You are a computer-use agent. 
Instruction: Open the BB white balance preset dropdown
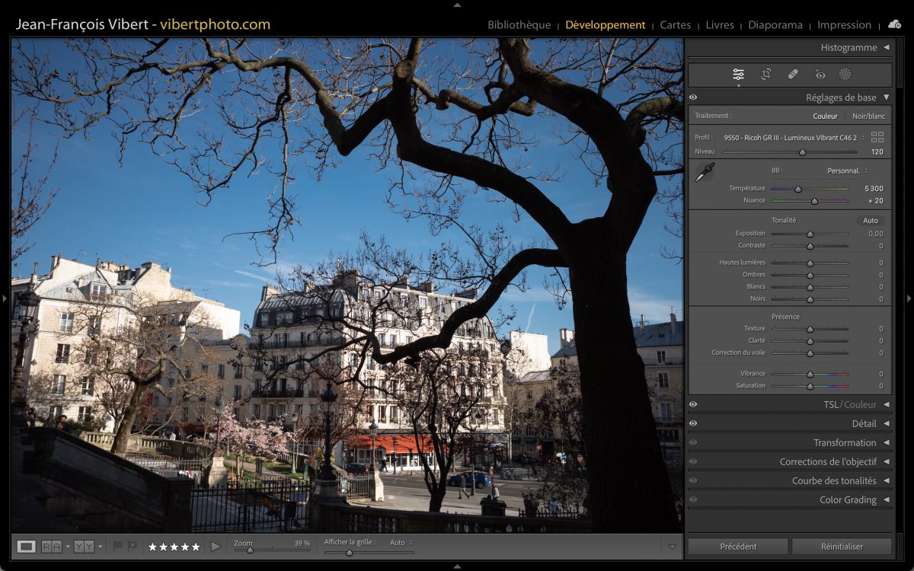click(847, 171)
